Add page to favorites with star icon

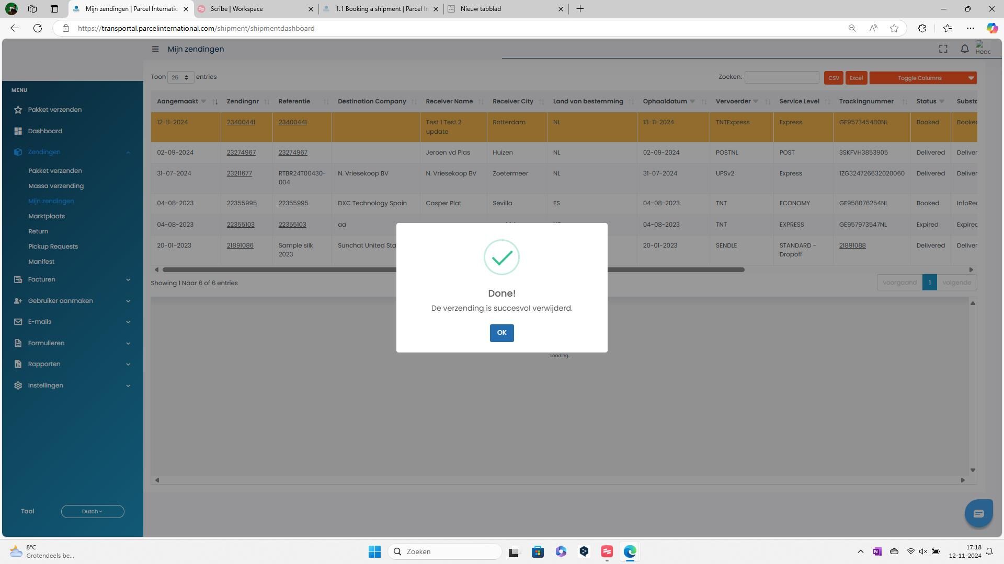point(894,28)
